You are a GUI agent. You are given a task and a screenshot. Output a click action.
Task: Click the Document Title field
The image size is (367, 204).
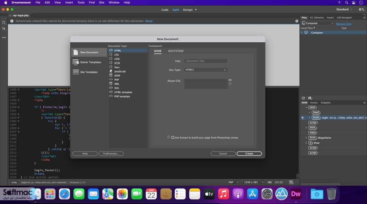pyautogui.click(x=206, y=61)
